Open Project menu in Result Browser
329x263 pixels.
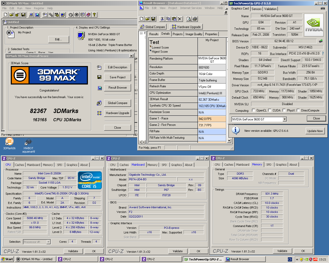pyautogui.click(x=173, y=8)
